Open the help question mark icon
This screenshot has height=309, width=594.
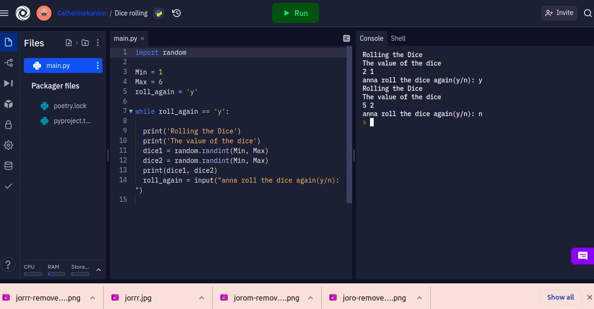8,264
